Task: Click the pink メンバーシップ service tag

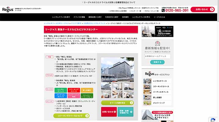Action: click(x=74, y=96)
